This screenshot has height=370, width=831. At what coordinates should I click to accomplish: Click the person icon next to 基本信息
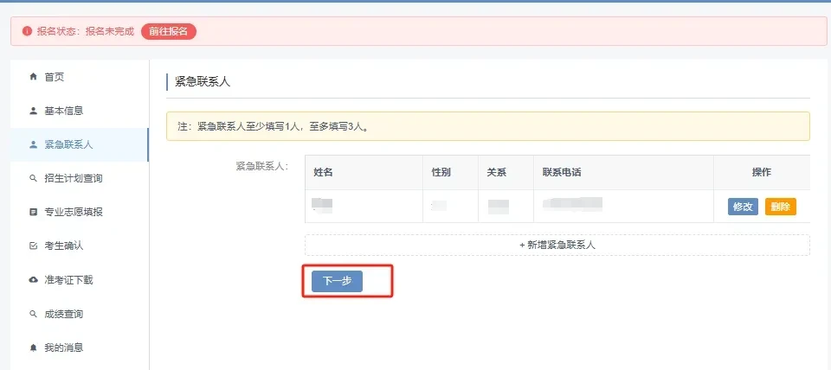coord(34,111)
